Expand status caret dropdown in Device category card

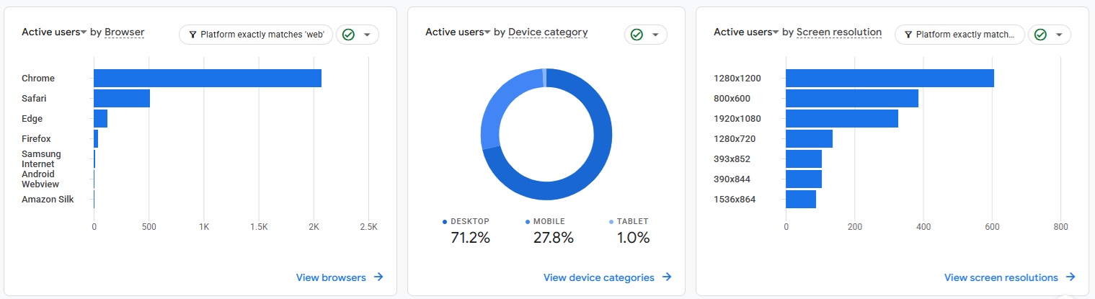(x=655, y=35)
